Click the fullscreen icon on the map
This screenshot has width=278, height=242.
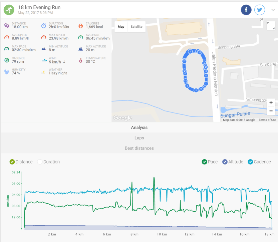coord(271,25)
